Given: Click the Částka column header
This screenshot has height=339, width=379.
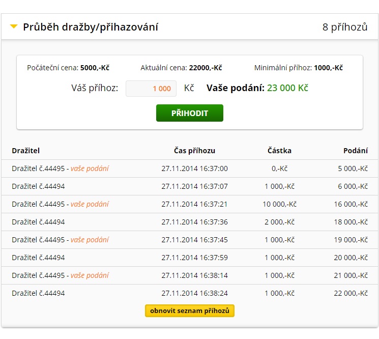Looking at the screenshot, I should (x=279, y=151).
